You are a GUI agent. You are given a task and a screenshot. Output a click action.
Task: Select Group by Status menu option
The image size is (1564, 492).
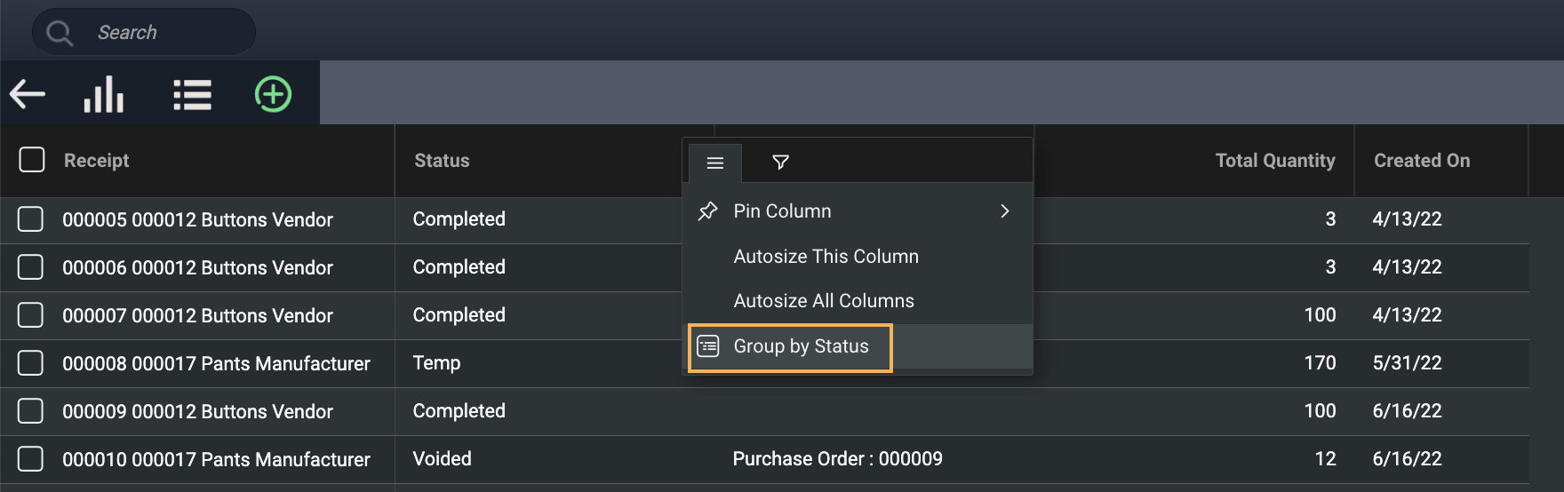(800, 346)
